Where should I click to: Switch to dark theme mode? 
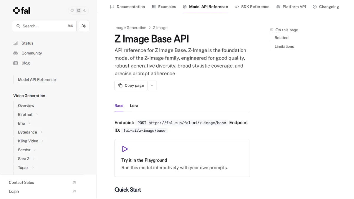(x=85, y=11)
